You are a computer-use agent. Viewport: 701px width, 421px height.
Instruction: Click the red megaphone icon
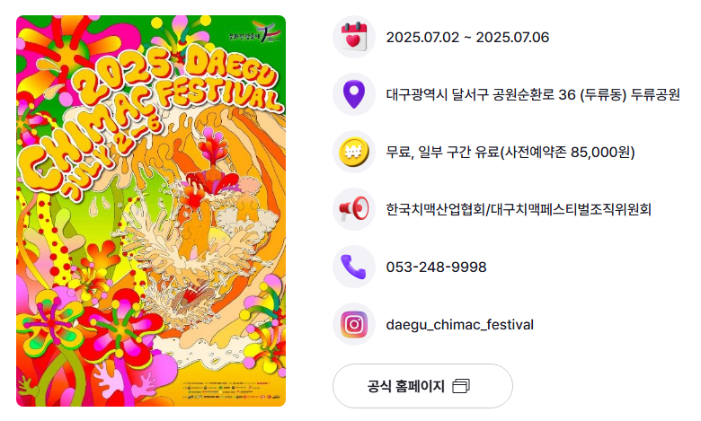[x=353, y=209]
